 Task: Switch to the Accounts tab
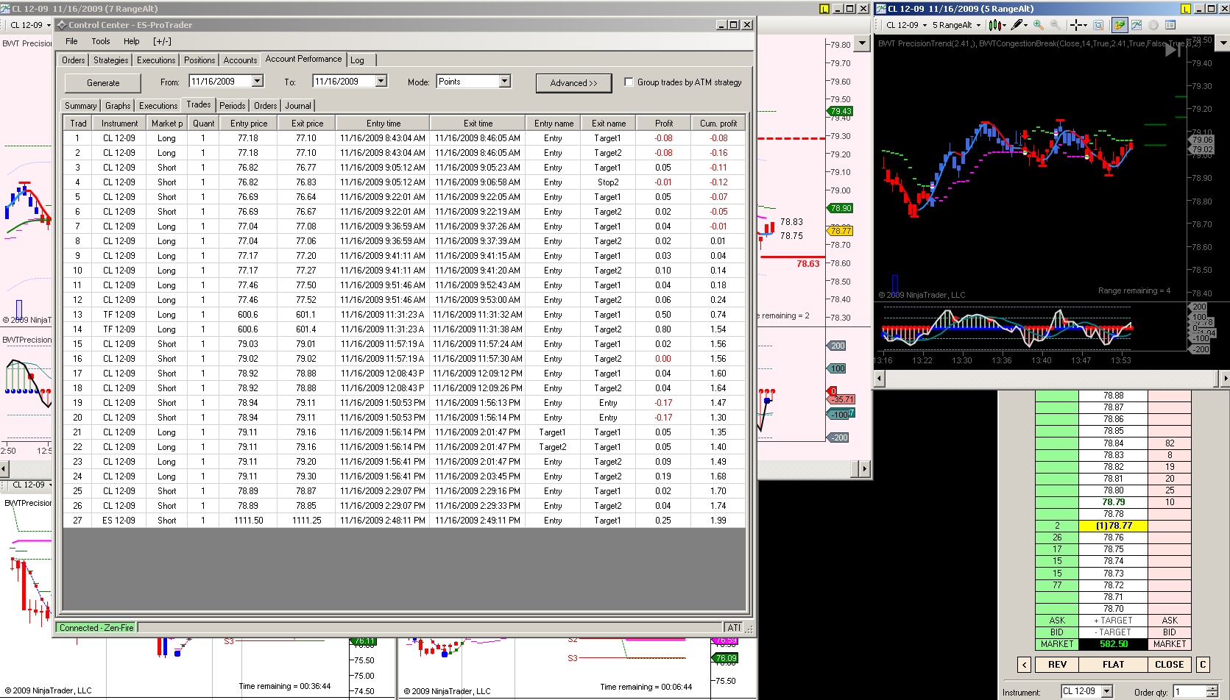pyautogui.click(x=240, y=60)
